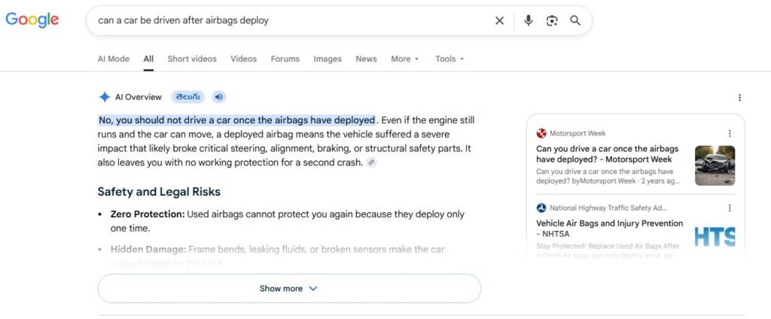The width and height of the screenshot is (771, 319).
Task: Open the Short videos tab
Action: tap(192, 59)
